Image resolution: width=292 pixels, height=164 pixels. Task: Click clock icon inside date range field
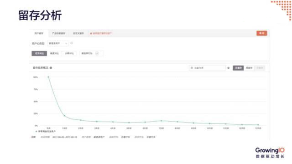coord(192,68)
